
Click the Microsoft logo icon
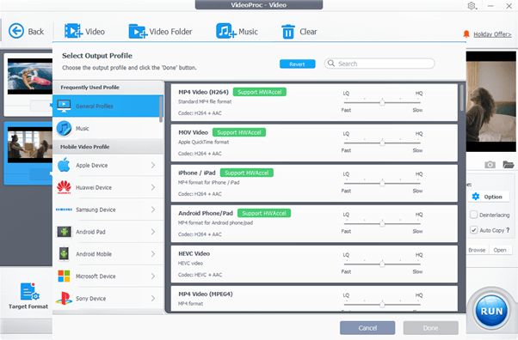[64, 276]
